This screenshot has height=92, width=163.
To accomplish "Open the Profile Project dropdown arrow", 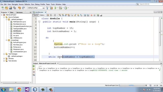I will pos(68,8).
